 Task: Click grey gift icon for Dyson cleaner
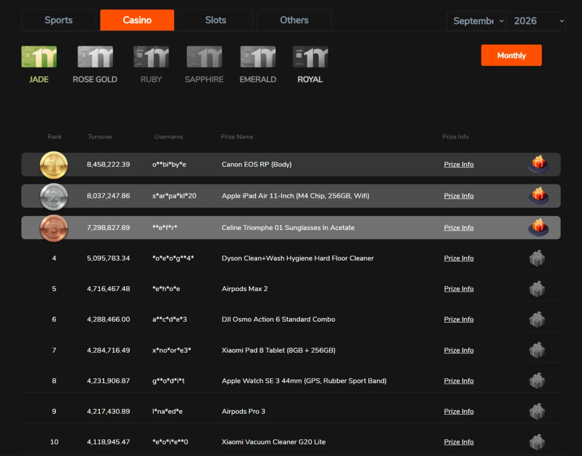click(537, 259)
